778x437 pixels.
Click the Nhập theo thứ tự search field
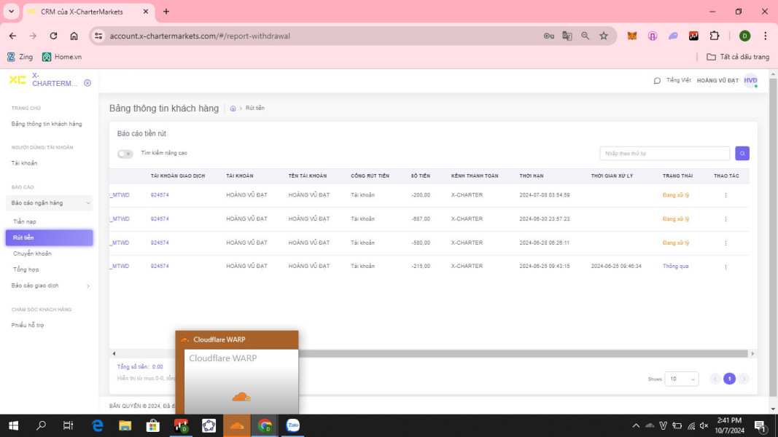[x=664, y=154]
